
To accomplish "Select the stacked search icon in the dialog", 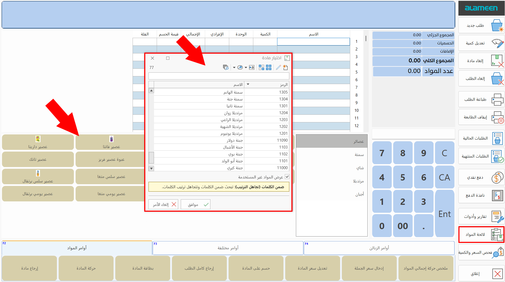I will 226,67.
